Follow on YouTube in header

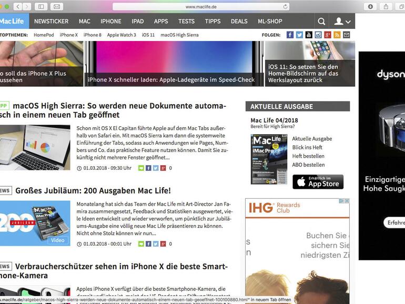pos(309,35)
